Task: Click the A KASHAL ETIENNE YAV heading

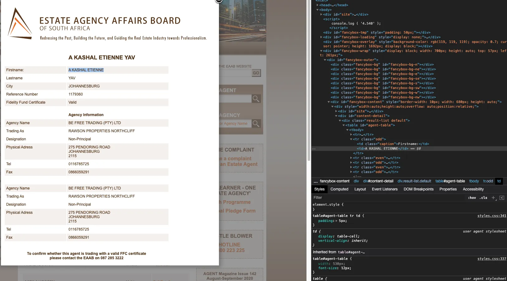Action: [x=102, y=58]
